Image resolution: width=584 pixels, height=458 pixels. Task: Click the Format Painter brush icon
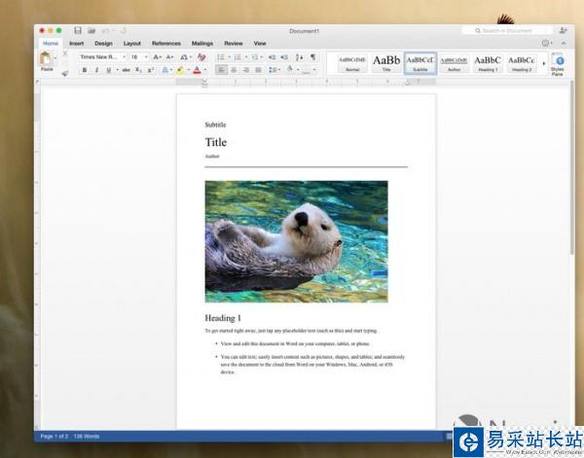tap(65, 72)
